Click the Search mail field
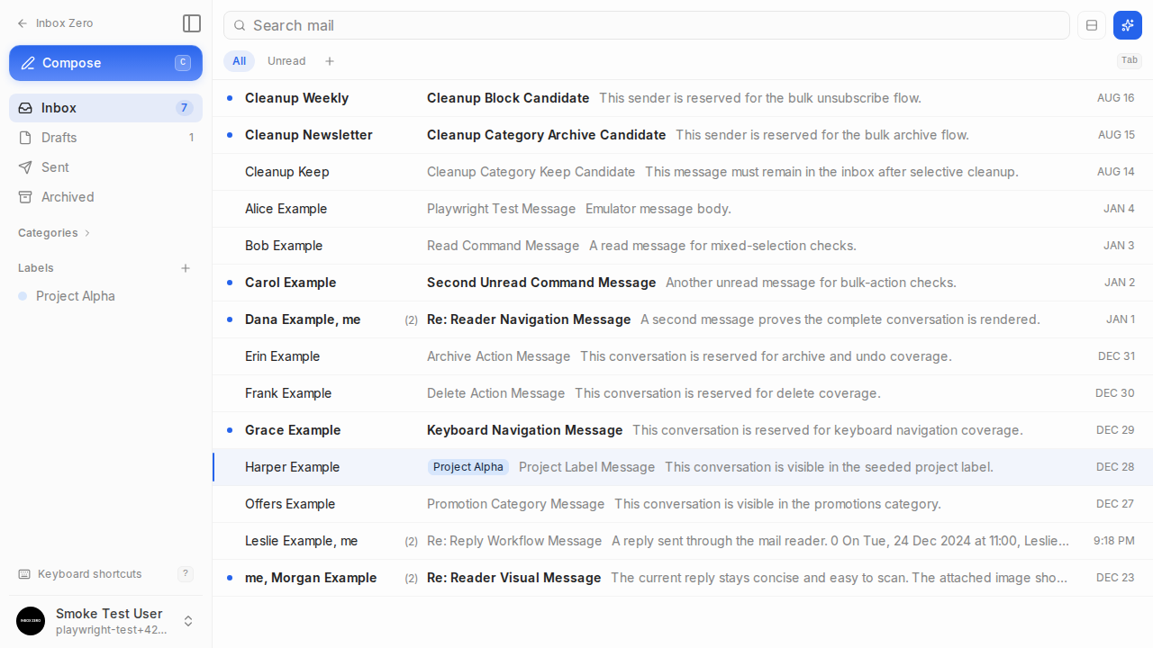This screenshot has height=648, width=1153. pyautogui.click(x=646, y=25)
